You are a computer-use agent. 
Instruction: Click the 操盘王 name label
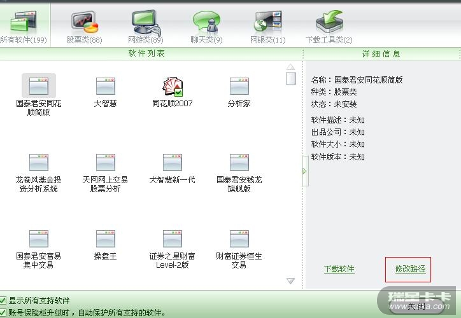105,256
